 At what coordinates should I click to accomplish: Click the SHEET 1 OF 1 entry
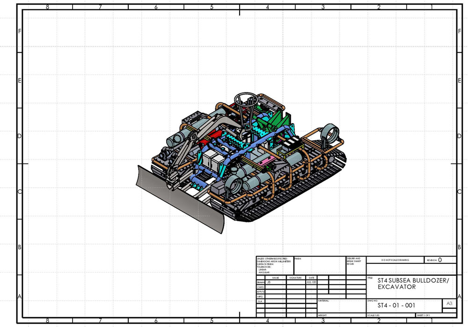[424, 315]
